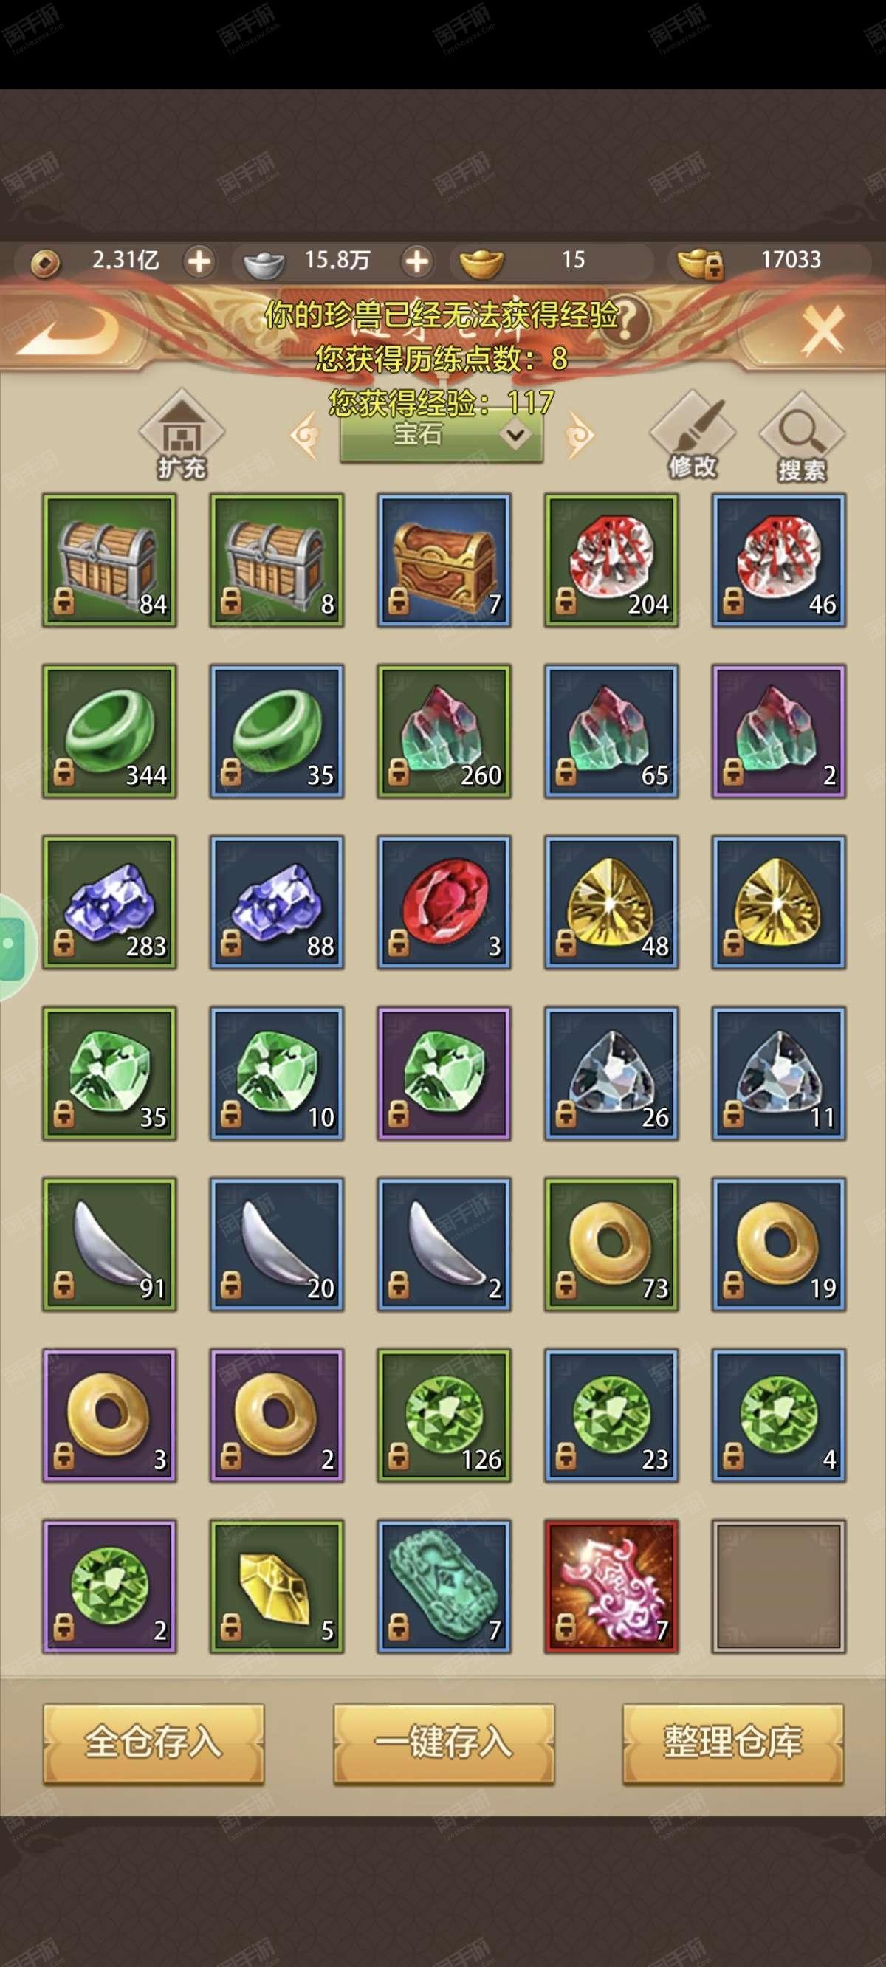
Task: Select the golden treasure chest with count 7
Action: pos(444,560)
